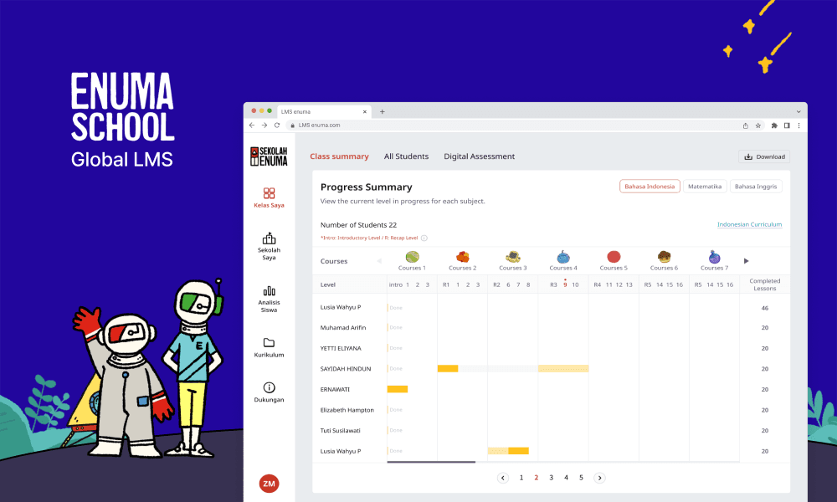Expand browser tab search chevron
837x502 pixels.
(x=798, y=111)
